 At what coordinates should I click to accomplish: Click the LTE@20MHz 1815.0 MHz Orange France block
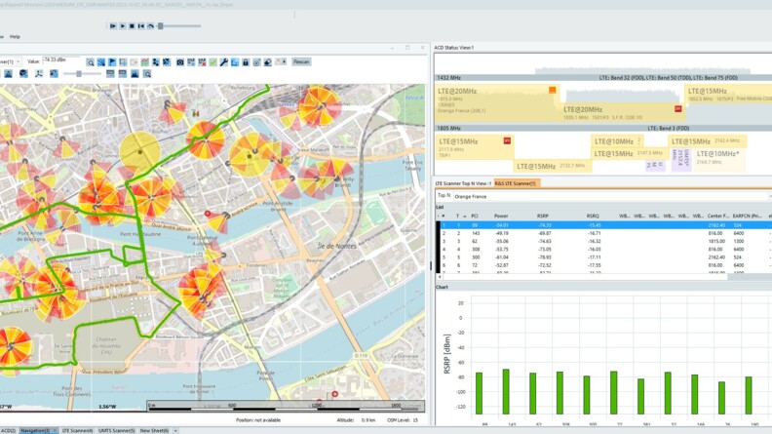[496, 103]
